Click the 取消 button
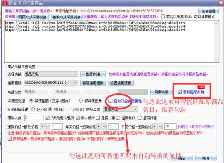Viewport: 224px width, 163px height. tap(206, 158)
